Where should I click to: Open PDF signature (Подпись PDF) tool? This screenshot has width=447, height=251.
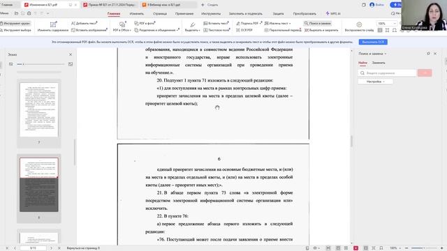[249, 23]
